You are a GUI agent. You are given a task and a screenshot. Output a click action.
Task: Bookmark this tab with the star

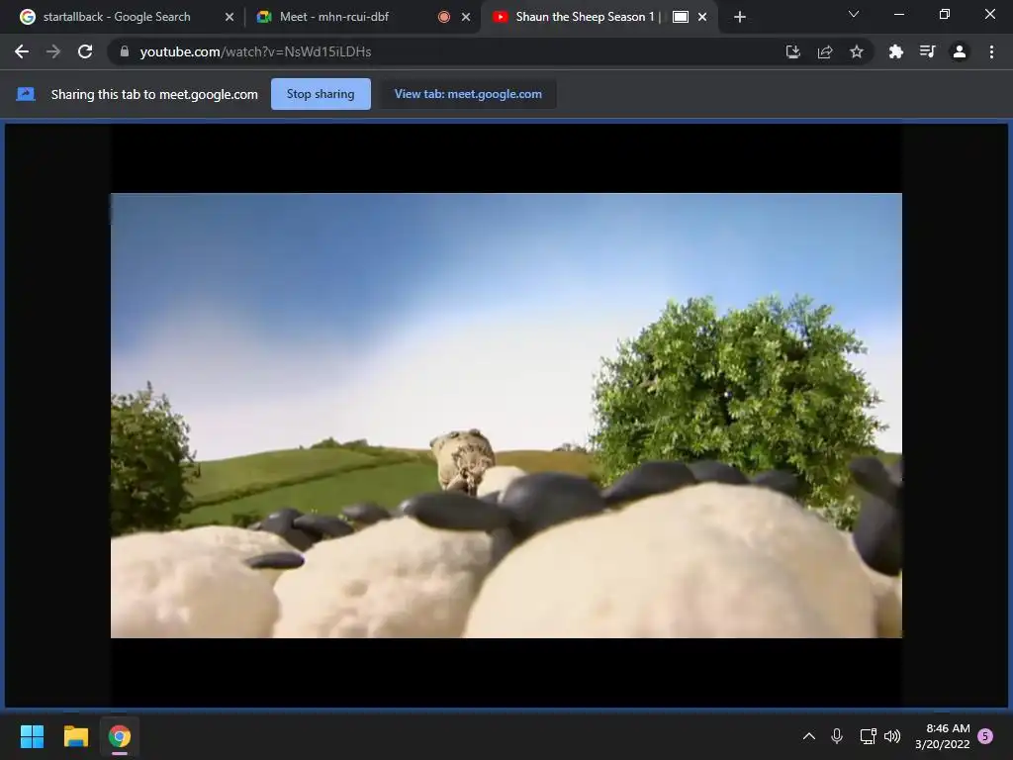click(856, 51)
